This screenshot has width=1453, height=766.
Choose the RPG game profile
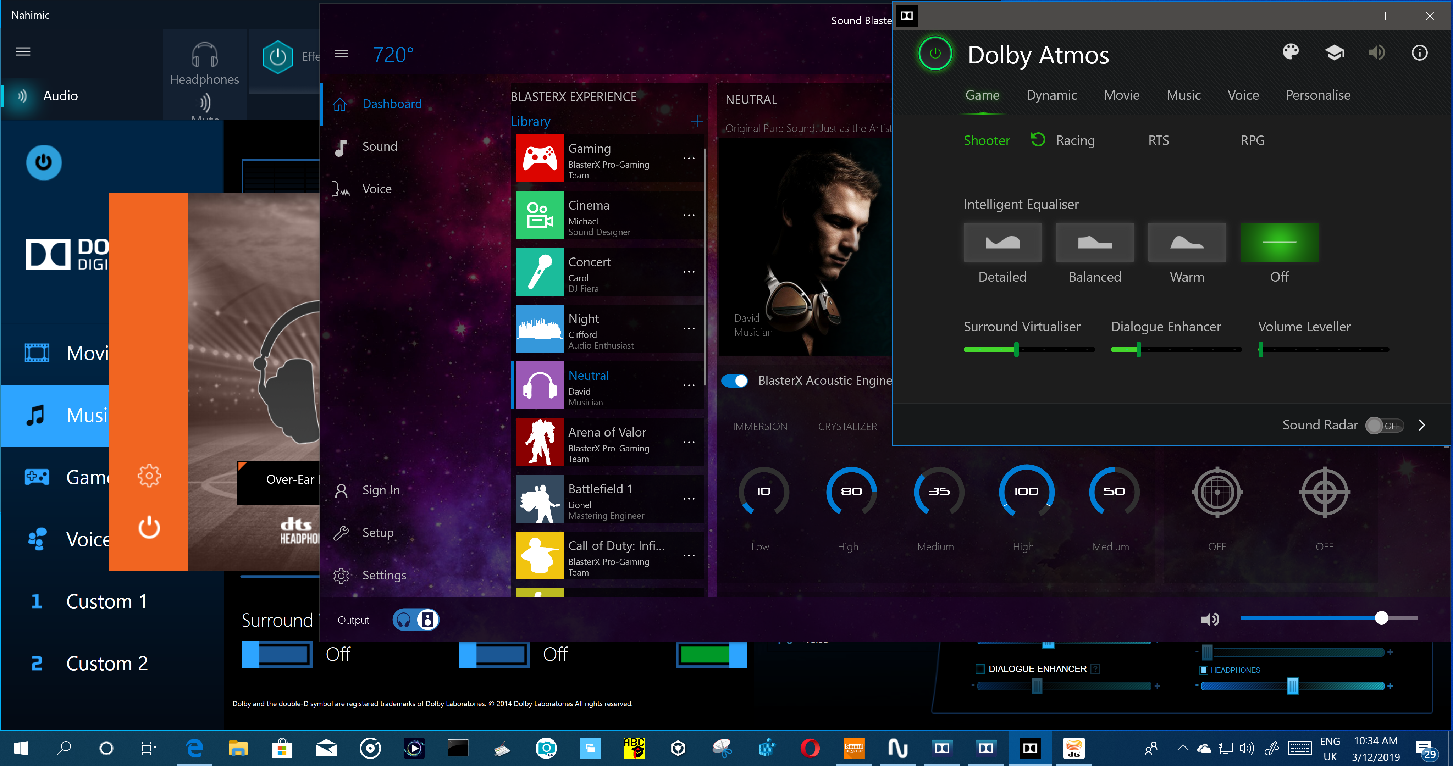click(x=1252, y=140)
